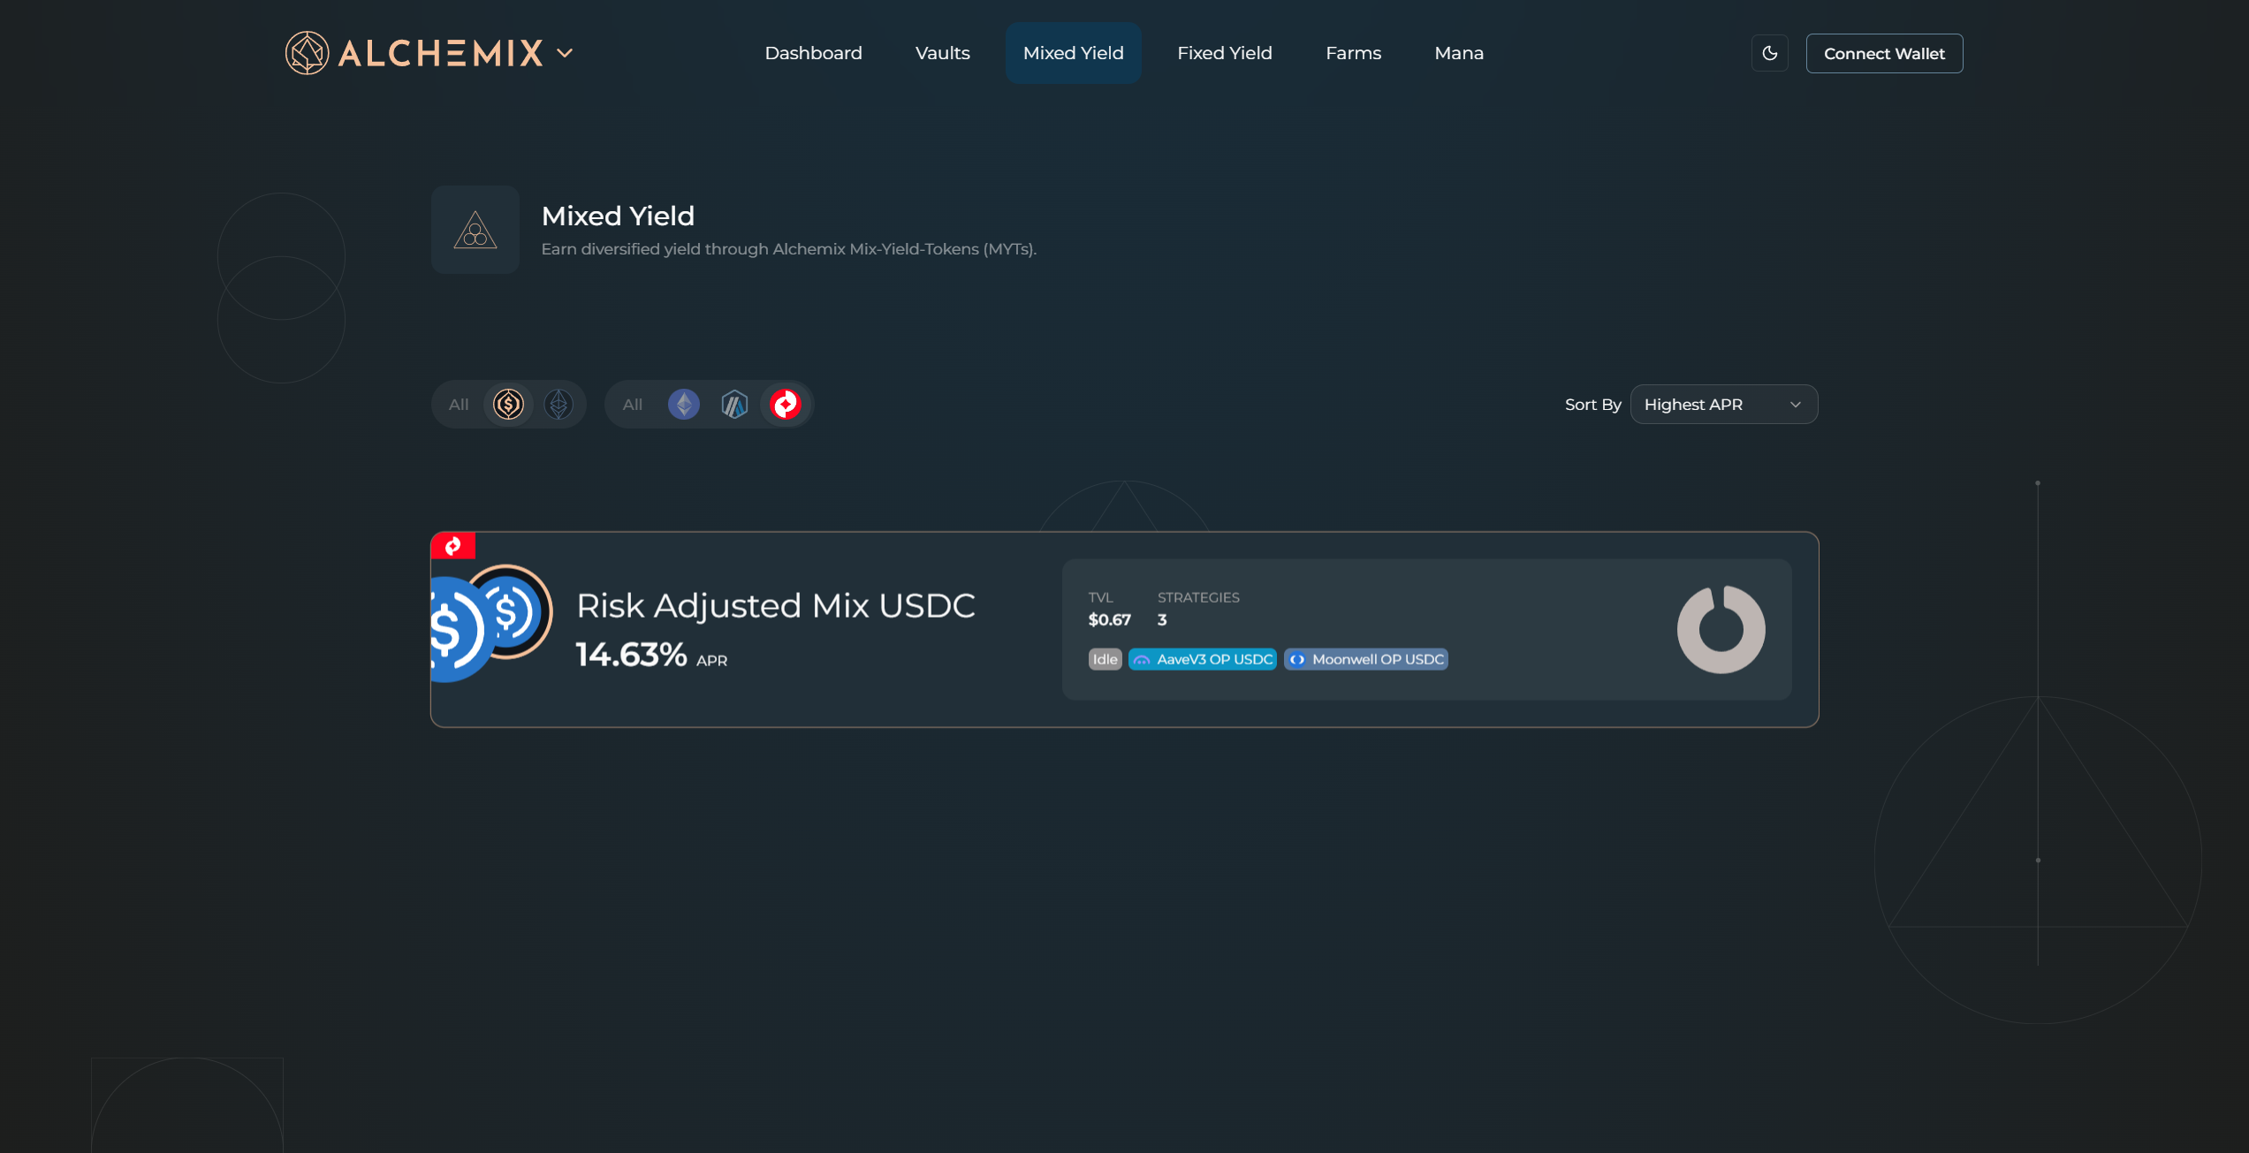Viewport: 2249px width, 1153px height.
Task: Filter by alUSD token icon
Action: pyautogui.click(x=508, y=405)
